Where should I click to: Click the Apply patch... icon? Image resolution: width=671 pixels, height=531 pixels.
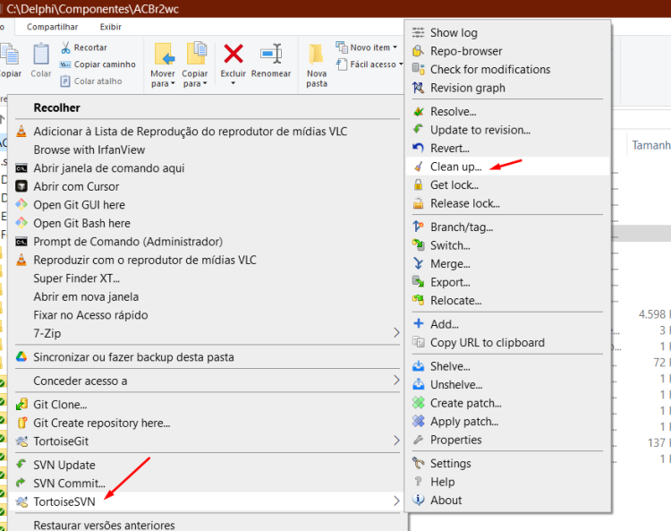tap(418, 422)
